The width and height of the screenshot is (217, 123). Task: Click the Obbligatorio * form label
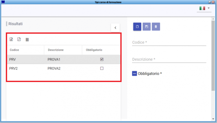150,74
